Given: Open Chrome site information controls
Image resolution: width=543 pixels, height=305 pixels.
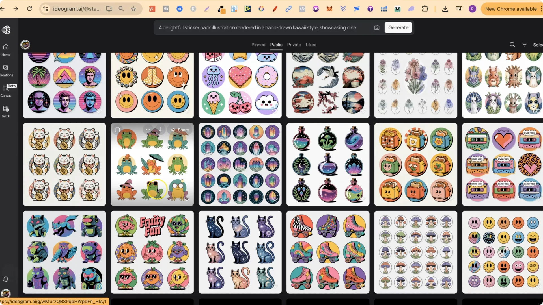Looking at the screenshot, I should coord(46,9).
